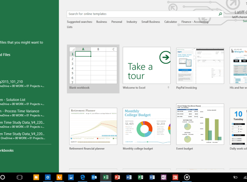The height and width of the screenshot is (182, 247).
Task: Search suggested term Personal
Action: coord(117,22)
